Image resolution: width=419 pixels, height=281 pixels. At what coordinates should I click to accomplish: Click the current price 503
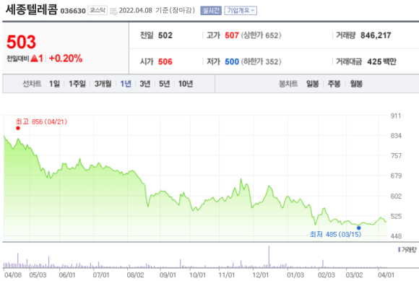pos(21,42)
